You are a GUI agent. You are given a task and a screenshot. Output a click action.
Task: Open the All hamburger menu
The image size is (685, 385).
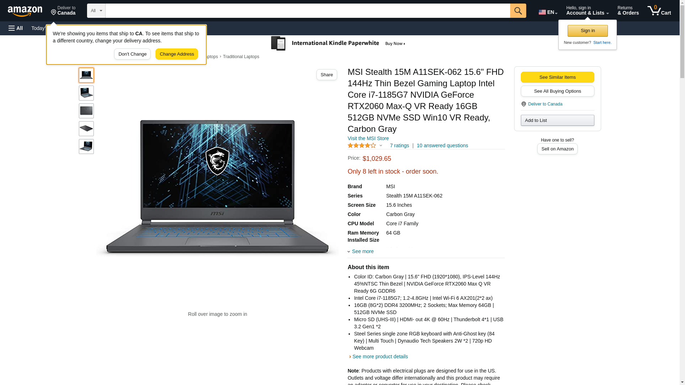coord(16,28)
